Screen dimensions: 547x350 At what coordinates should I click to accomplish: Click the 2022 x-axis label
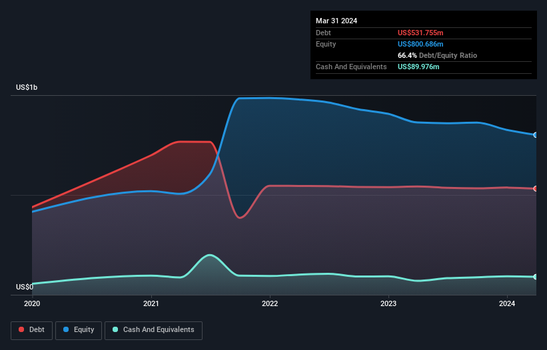(x=270, y=303)
